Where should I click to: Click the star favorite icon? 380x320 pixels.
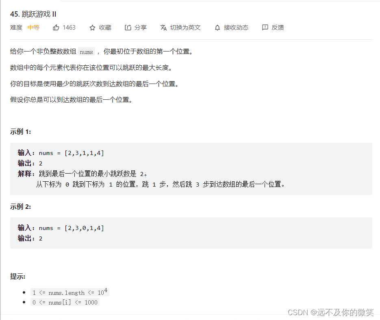92,28
